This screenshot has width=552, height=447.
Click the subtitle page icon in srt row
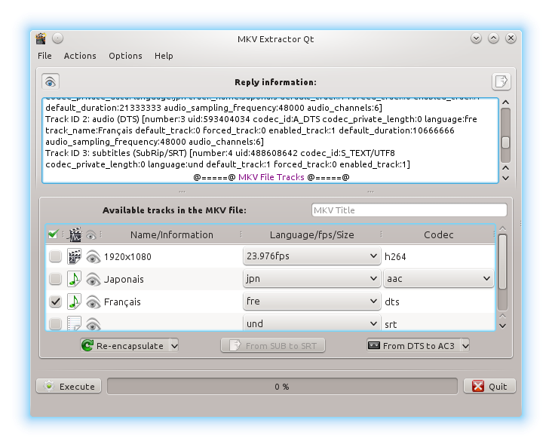coord(75,323)
